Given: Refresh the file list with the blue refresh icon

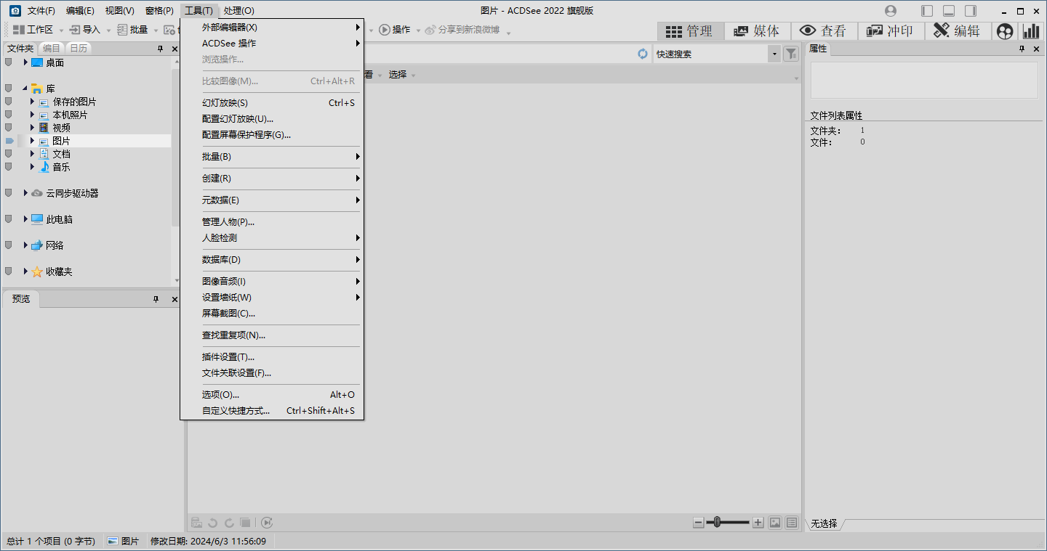Looking at the screenshot, I should (643, 54).
